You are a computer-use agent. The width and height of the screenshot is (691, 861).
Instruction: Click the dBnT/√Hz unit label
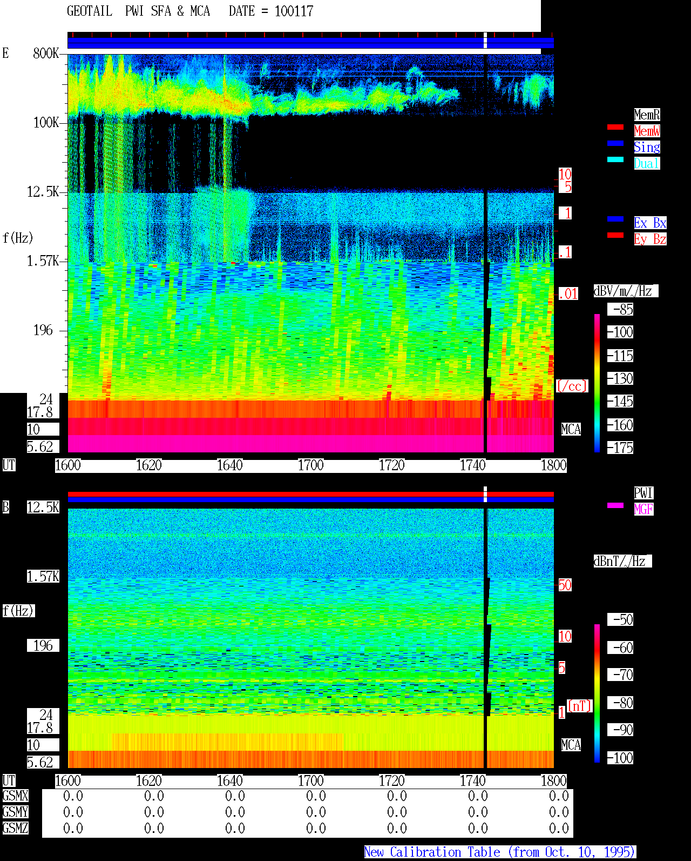(x=622, y=561)
